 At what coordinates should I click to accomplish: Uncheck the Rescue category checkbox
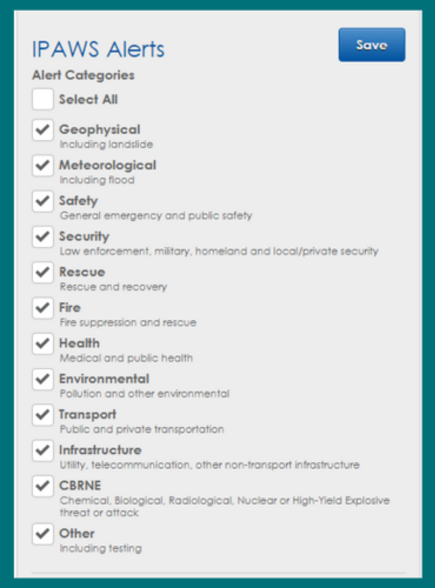[43, 272]
